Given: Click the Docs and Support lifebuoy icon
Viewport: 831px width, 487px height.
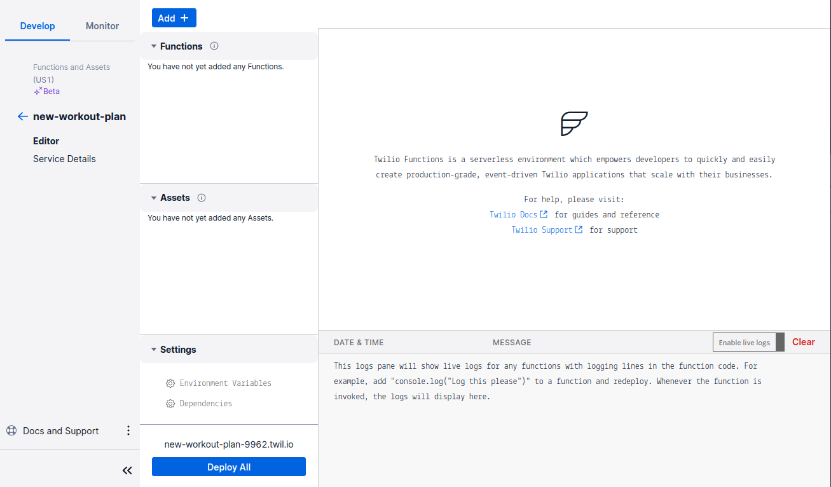Looking at the screenshot, I should 11,430.
